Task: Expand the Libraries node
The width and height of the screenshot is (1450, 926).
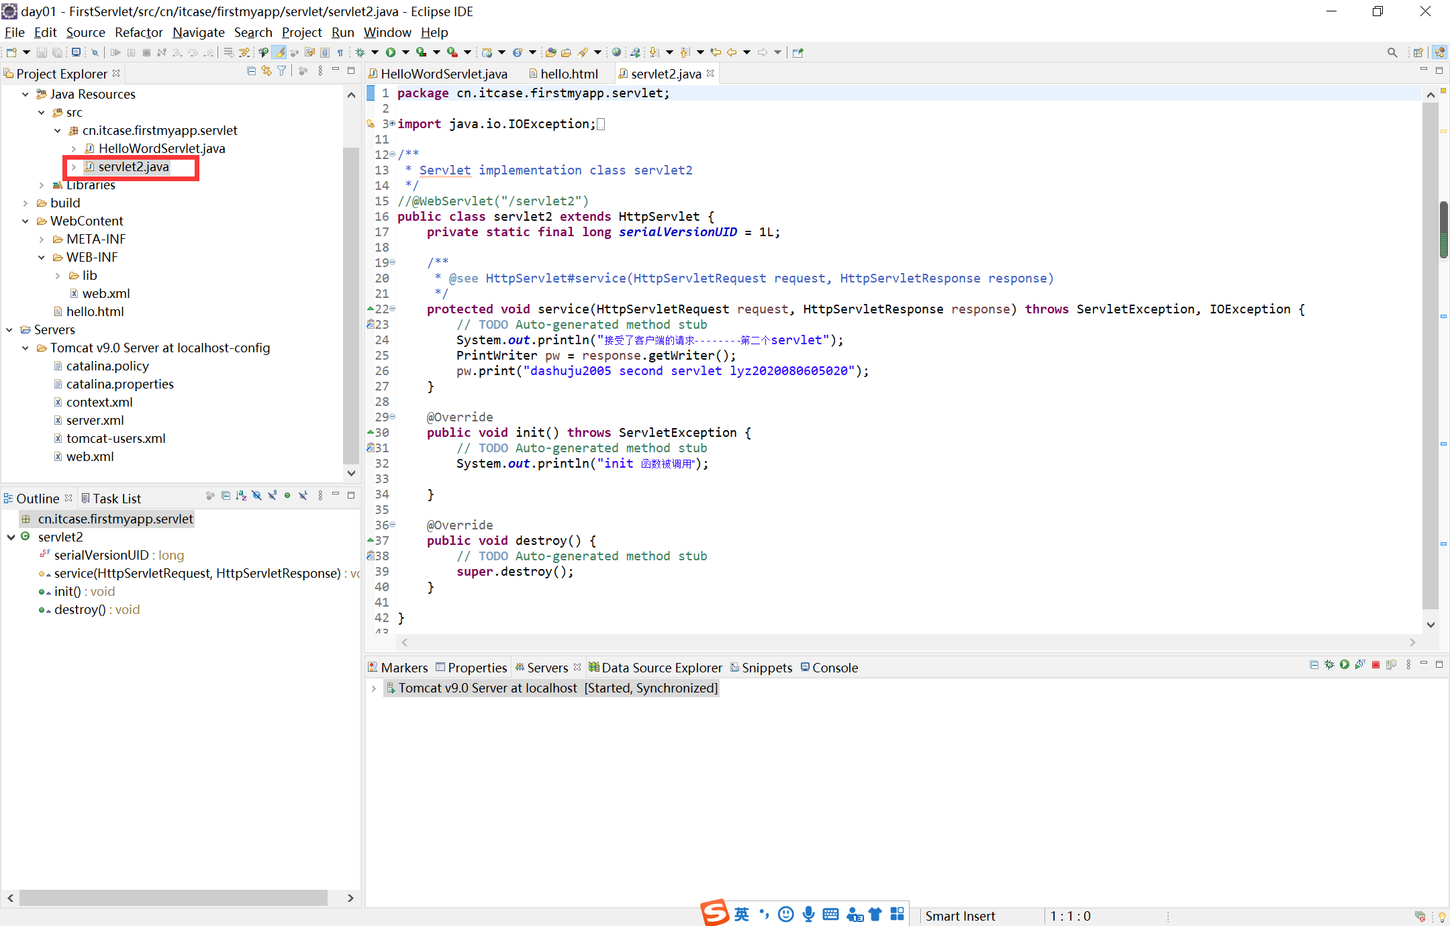Action: tap(42, 185)
